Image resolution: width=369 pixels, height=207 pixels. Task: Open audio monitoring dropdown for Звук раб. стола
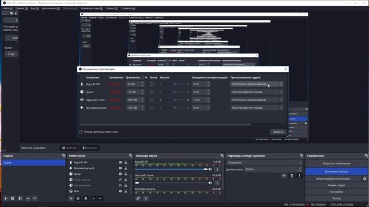(257, 99)
